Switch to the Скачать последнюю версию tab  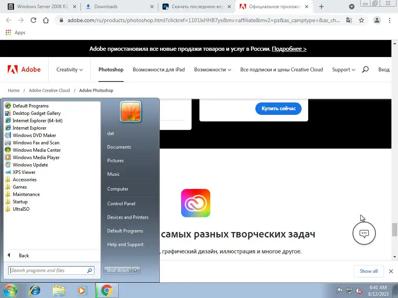pos(197,7)
